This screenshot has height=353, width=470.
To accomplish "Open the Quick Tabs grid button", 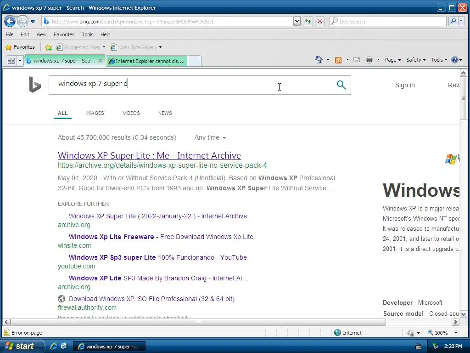I will point(11,61).
